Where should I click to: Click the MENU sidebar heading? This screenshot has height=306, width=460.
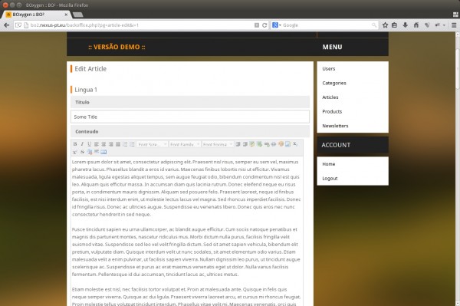332,47
